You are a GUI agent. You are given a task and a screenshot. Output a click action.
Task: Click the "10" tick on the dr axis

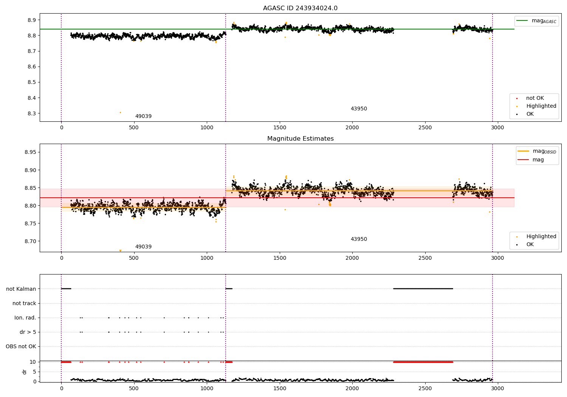coord(33,362)
